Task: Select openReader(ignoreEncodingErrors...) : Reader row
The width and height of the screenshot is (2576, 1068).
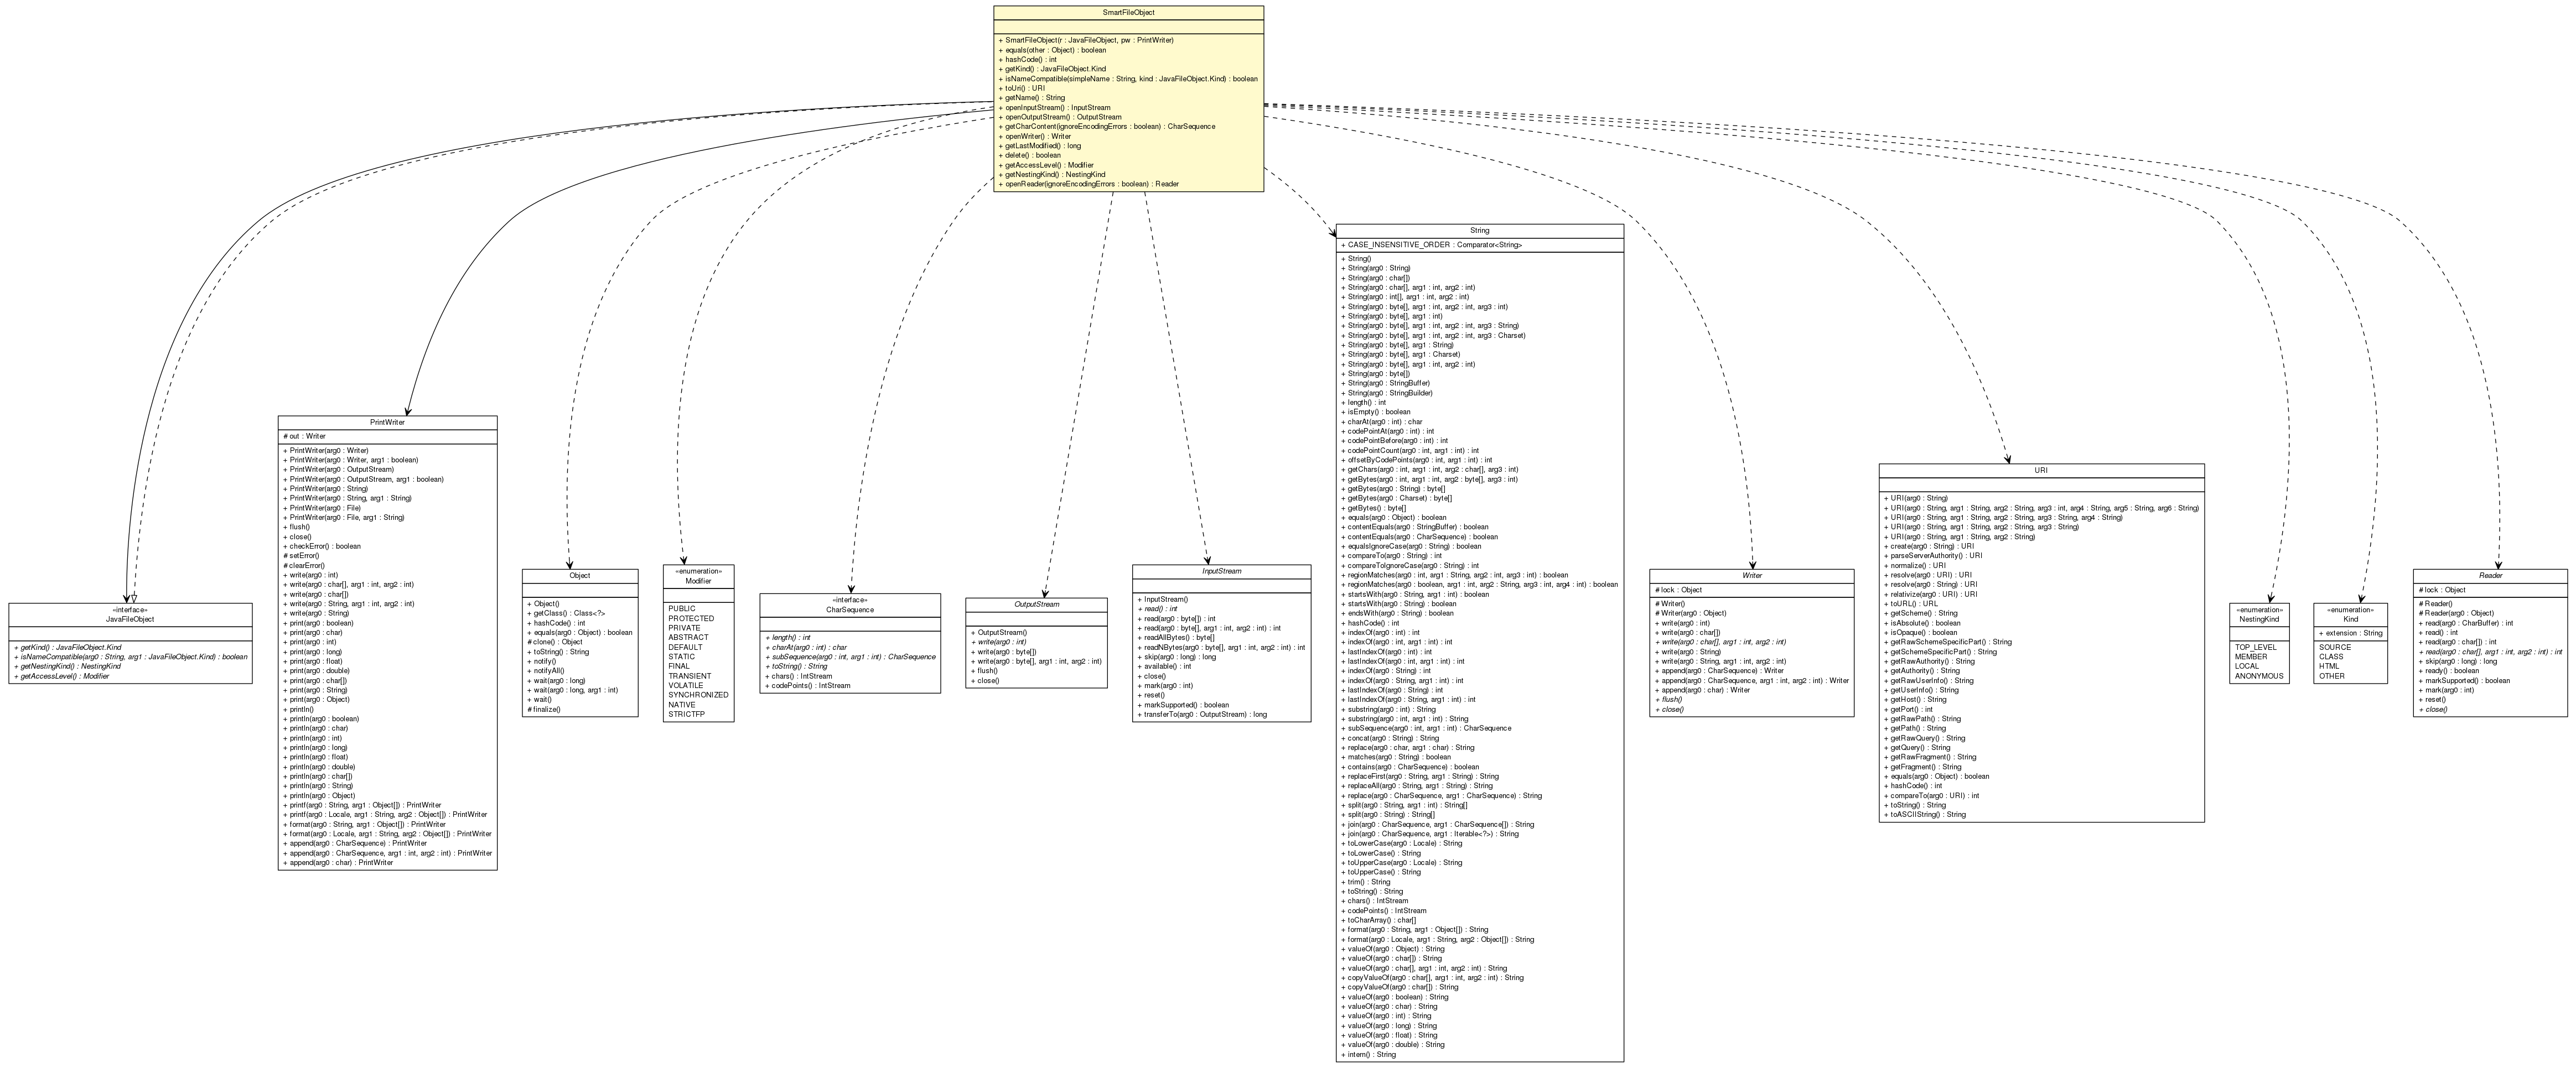Action: [1088, 185]
